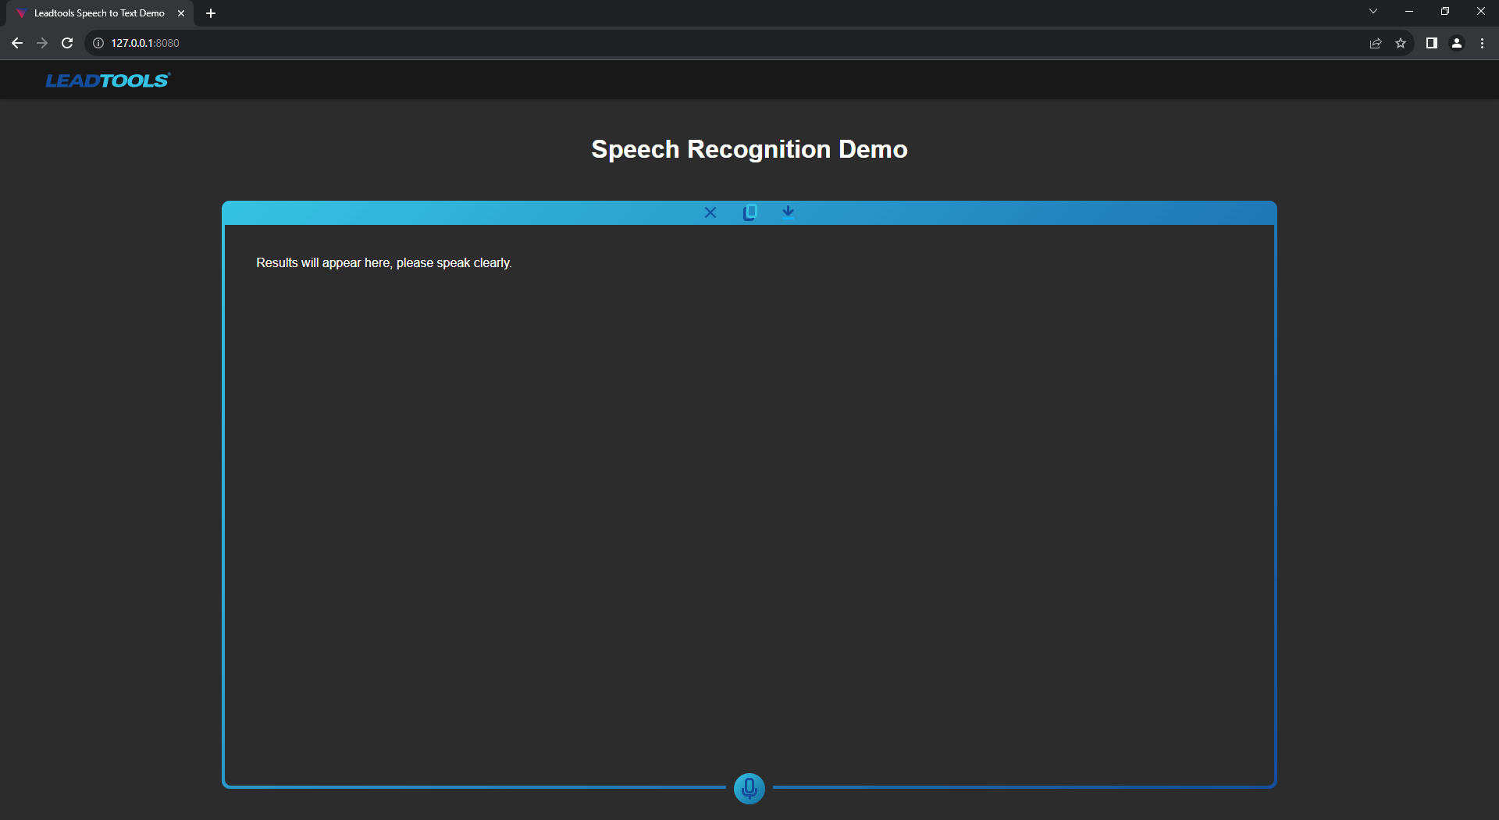View site information icon in address bar
This screenshot has height=820, width=1499.
tap(98, 43)
